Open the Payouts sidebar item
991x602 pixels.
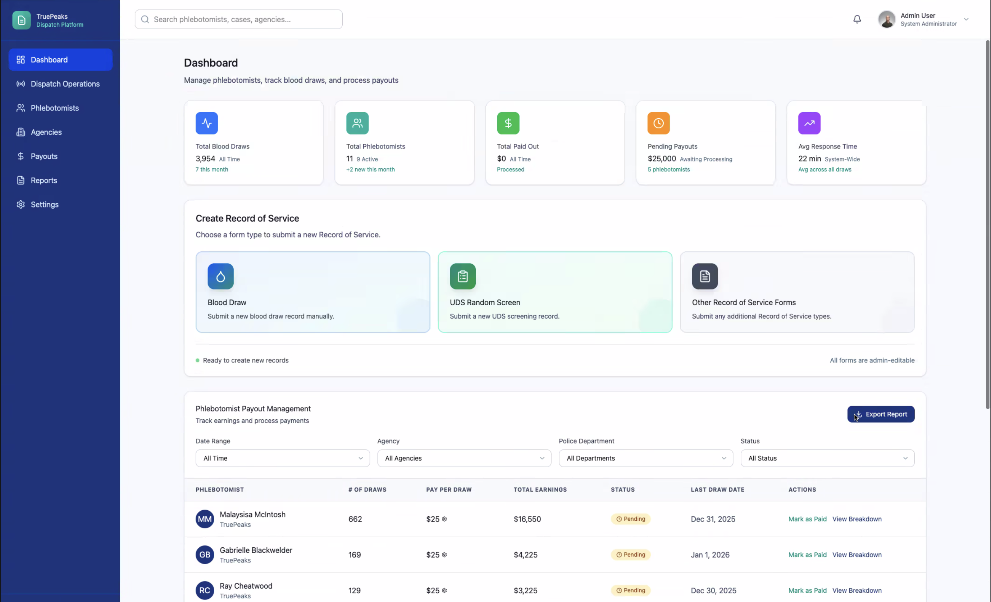pos(44,156)
